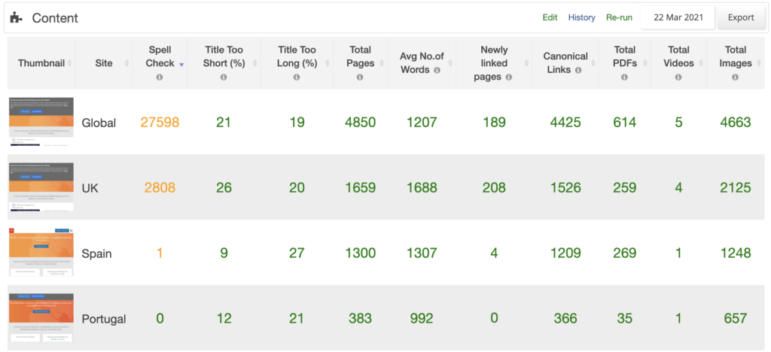The height and width of the screenshot is (352, 771).
Task: Open the Spain site thumbnail
Action: coord(41,252)
